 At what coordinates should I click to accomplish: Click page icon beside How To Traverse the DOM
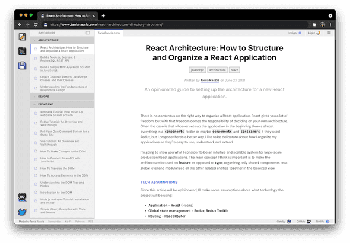36,168
